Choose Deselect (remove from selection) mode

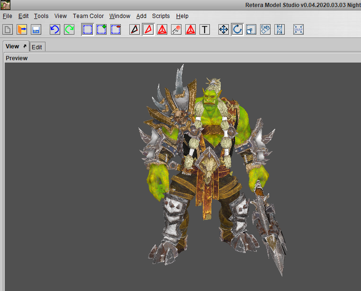click(x=116, y=29)
